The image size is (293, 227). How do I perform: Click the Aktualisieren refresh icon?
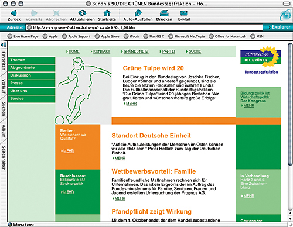click(x=82, y=13)
